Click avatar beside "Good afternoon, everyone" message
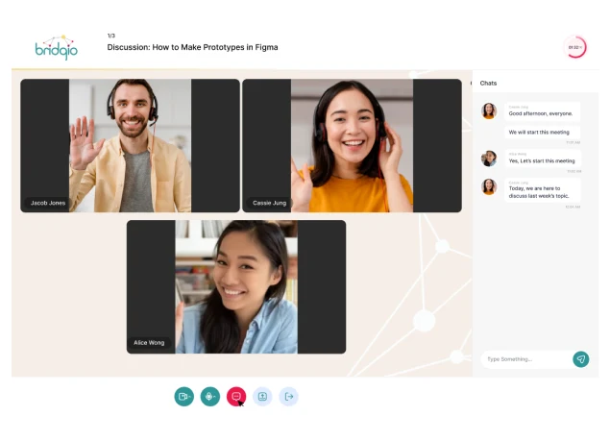The height and width of the screenshot is (441, 610). 489,110
